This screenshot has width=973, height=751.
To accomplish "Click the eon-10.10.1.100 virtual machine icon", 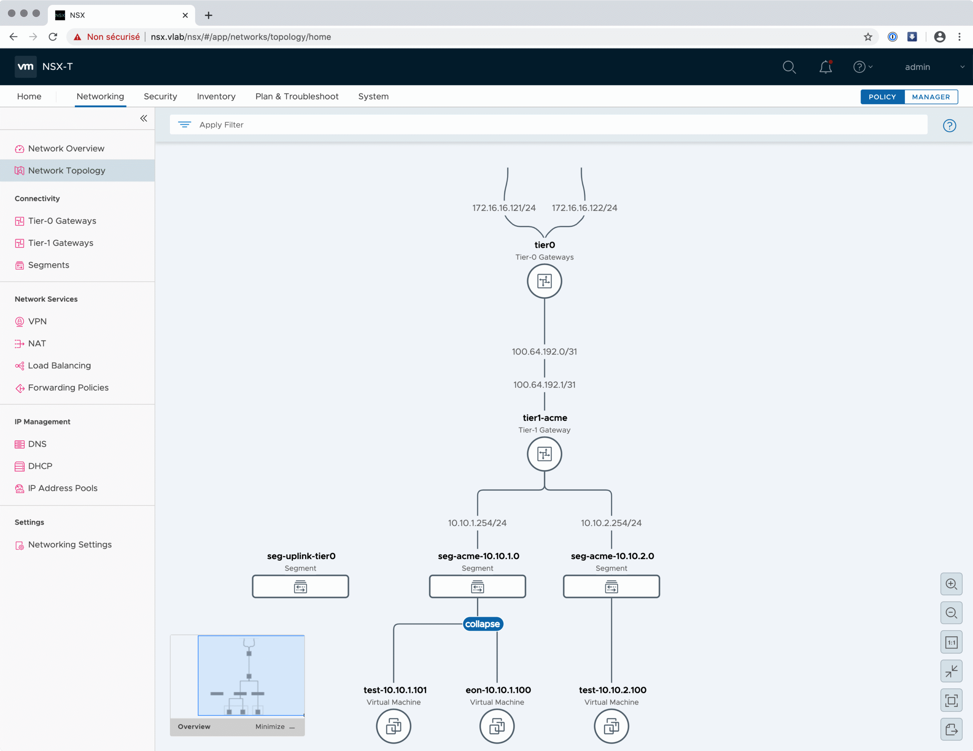I will click(x=497, y=727).
